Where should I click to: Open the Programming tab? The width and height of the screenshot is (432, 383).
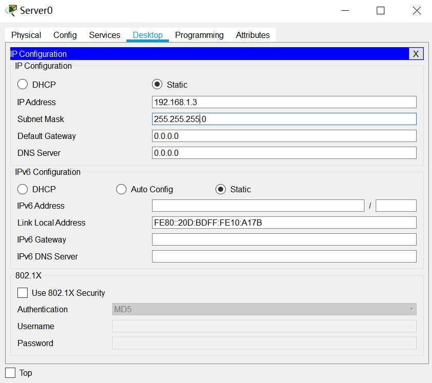click(200, 35)
